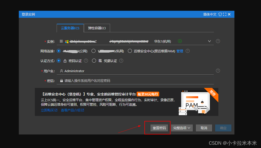Screen dimensions: 261x148
Task: Click the mouse icon beside 凭据认证
Action: pyautogui.click(x=100, y=61)
